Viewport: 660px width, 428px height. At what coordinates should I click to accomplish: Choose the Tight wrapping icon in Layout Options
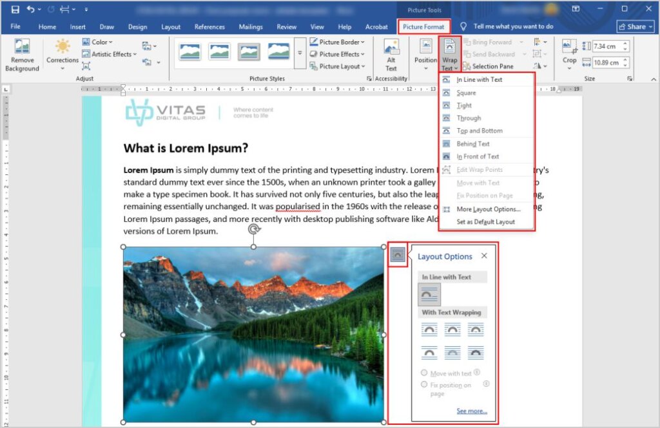tap(452, 330)
